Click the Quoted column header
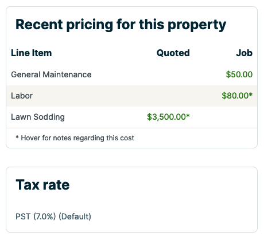The image size is (264, 240). point(173,53)
